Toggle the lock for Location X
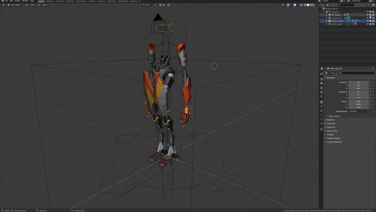Image resolution: width=376 pixels, height=212 pixels. click(371, 82)
